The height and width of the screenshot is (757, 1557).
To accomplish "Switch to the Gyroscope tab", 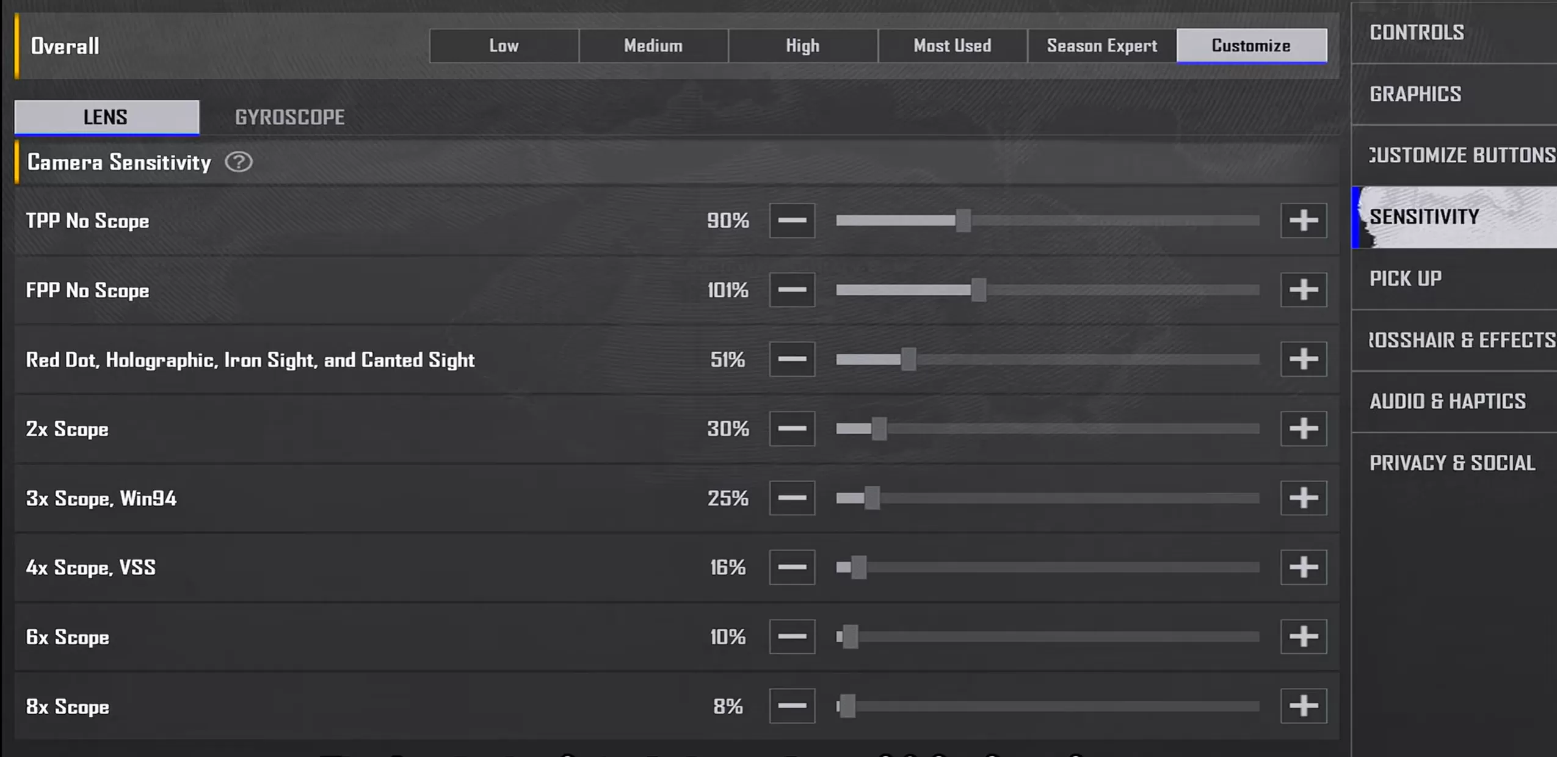I will tap(290, 117).
